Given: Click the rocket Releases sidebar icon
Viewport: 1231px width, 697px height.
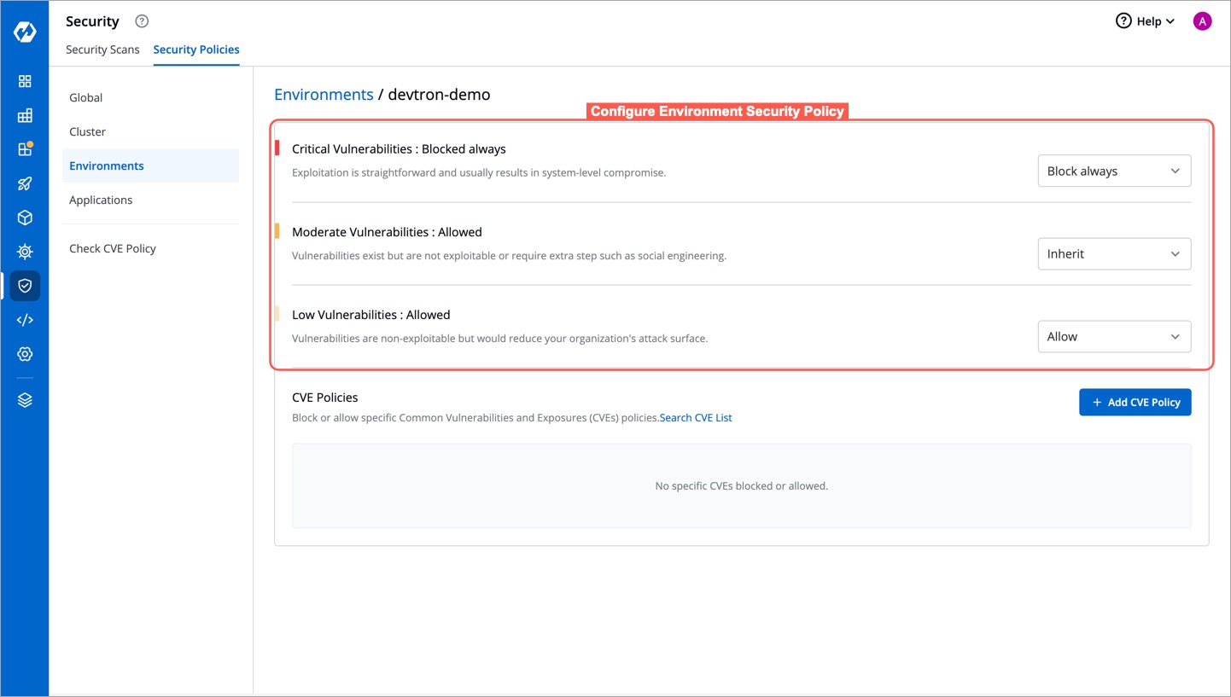Looking at the screenshot, I should [x=24, y=183].
